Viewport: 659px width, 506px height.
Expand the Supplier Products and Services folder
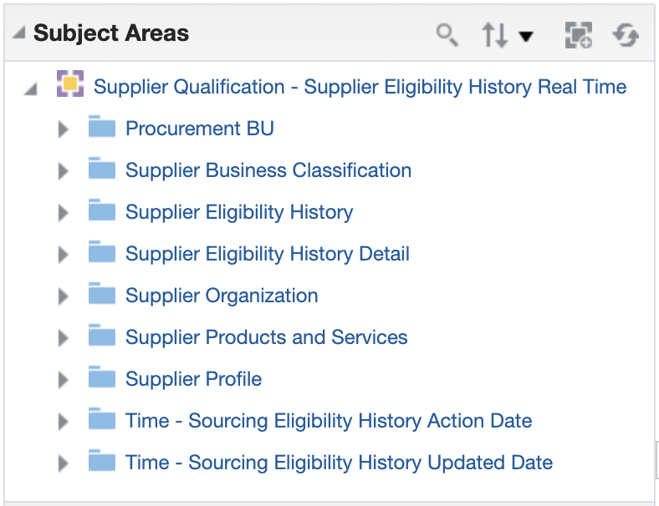[63, 338]
